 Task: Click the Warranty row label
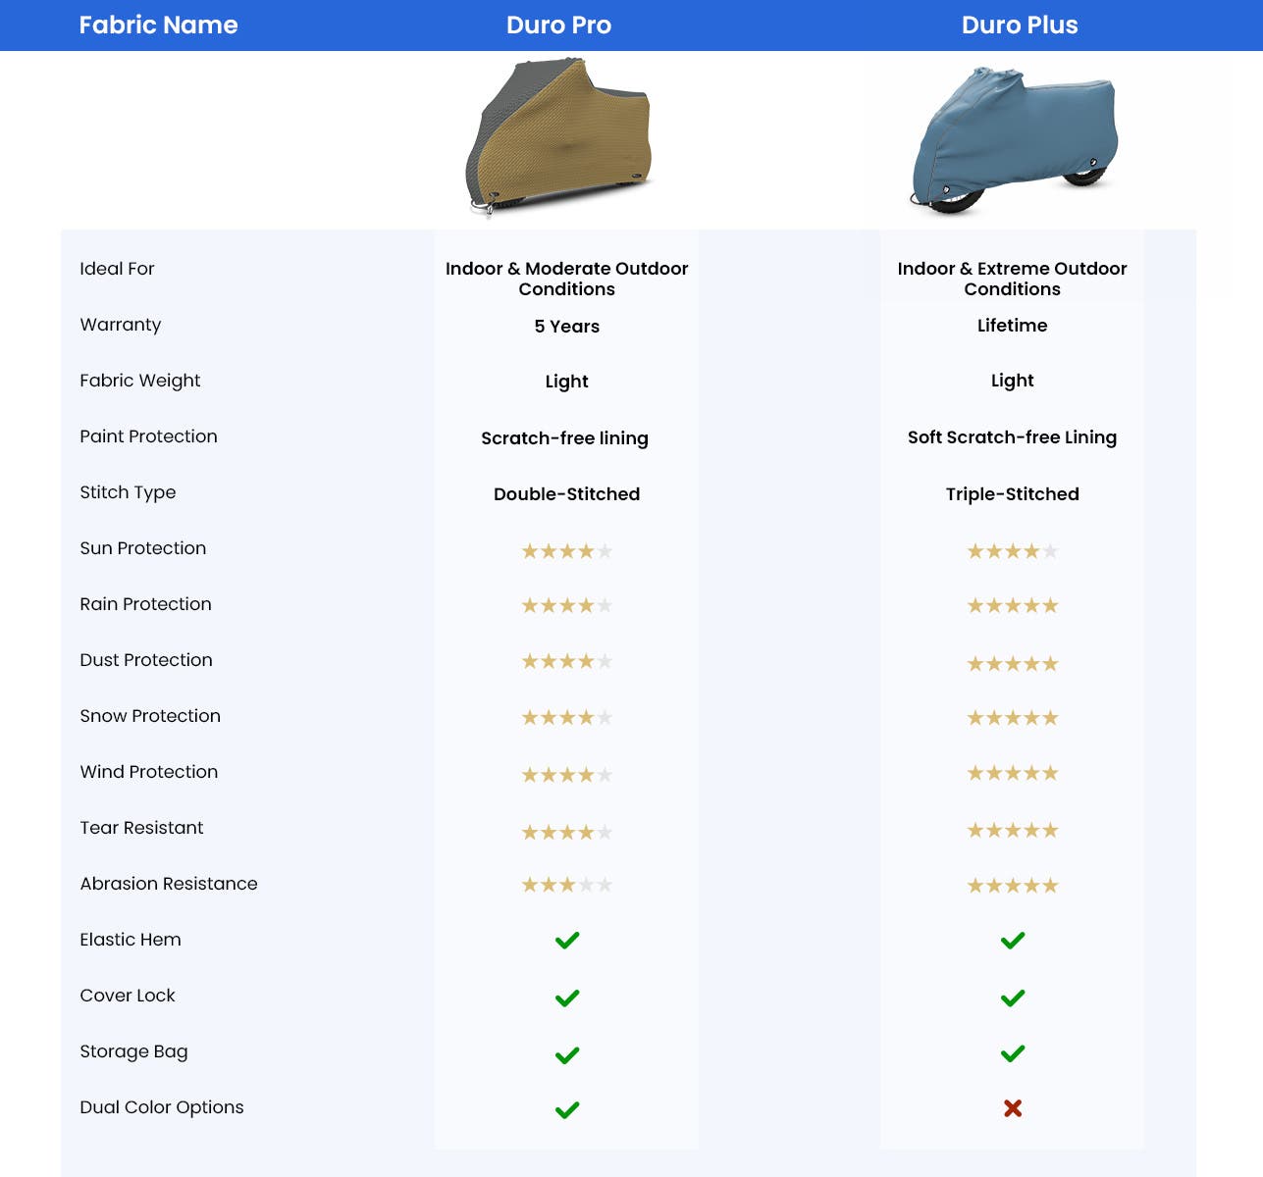pos(121,325)
